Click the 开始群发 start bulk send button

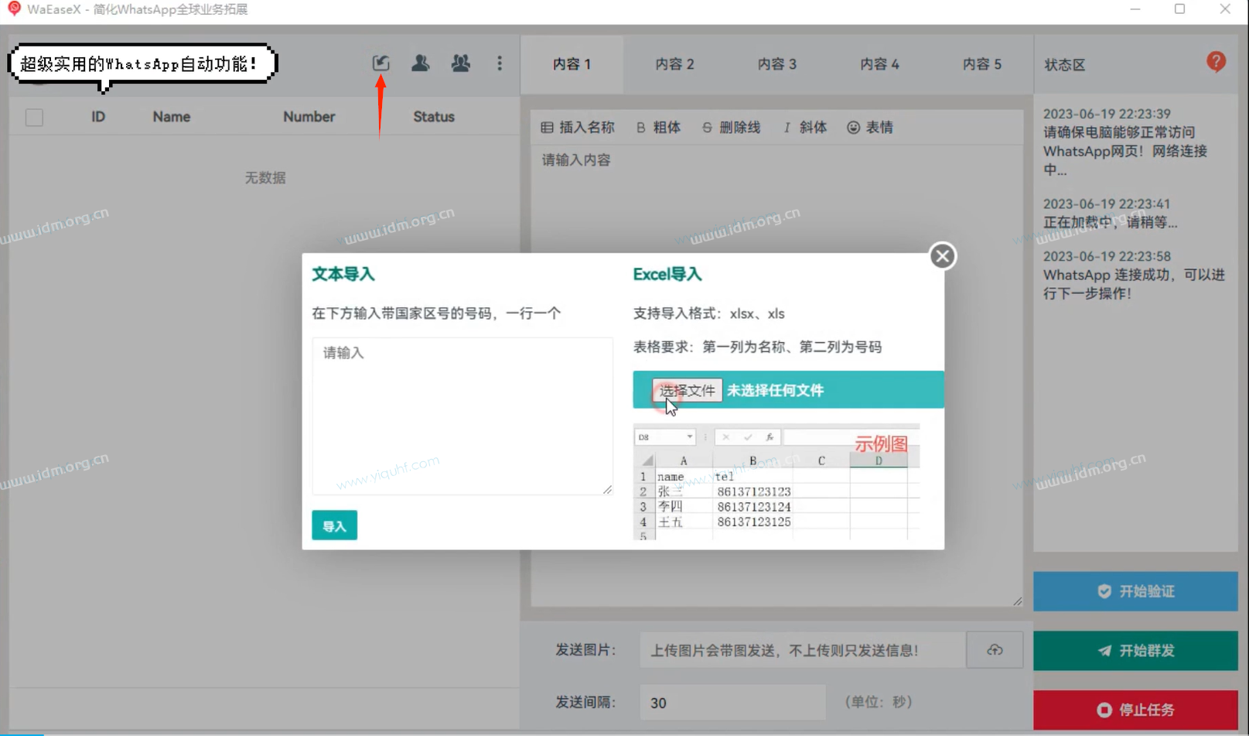pos(1135,651)
